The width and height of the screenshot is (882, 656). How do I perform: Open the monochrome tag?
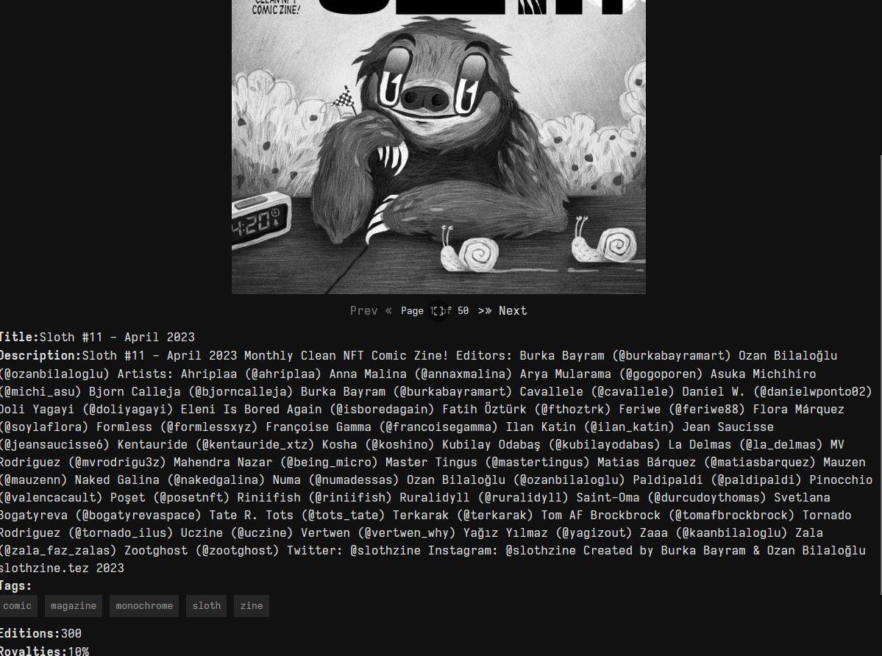[x=143, y=605]
